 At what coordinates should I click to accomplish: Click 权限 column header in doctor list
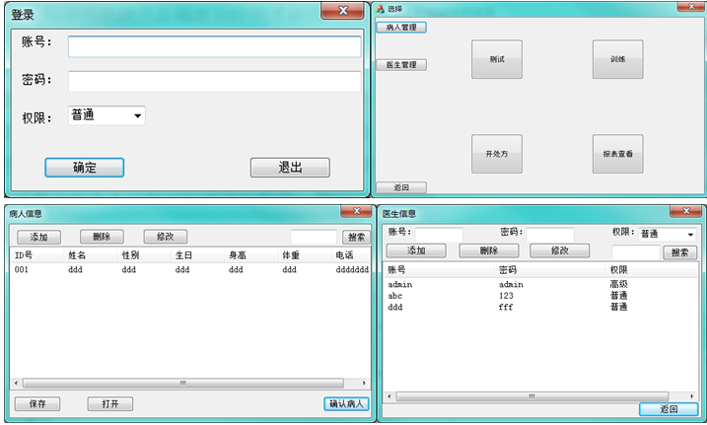click(652, 270)
